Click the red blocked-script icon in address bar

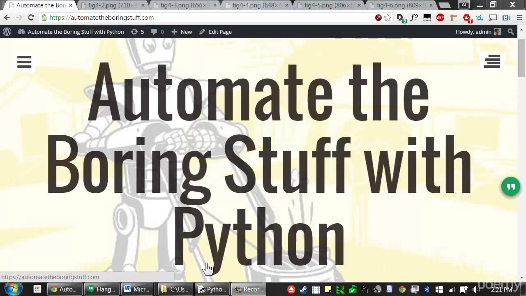click(378, 18)
